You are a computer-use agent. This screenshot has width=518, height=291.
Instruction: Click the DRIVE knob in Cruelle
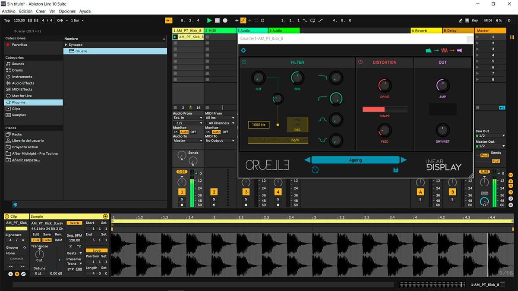(385, 85)
